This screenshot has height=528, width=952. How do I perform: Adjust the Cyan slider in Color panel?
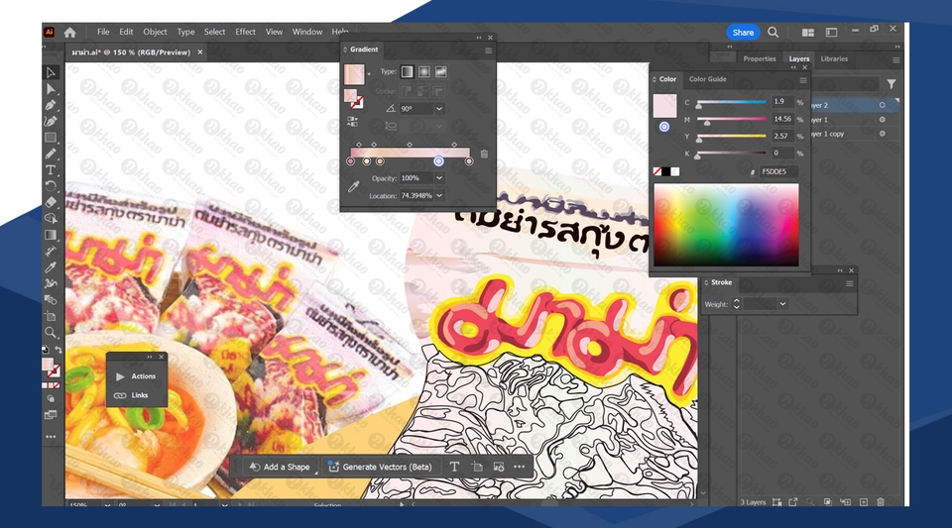[731, 103]
